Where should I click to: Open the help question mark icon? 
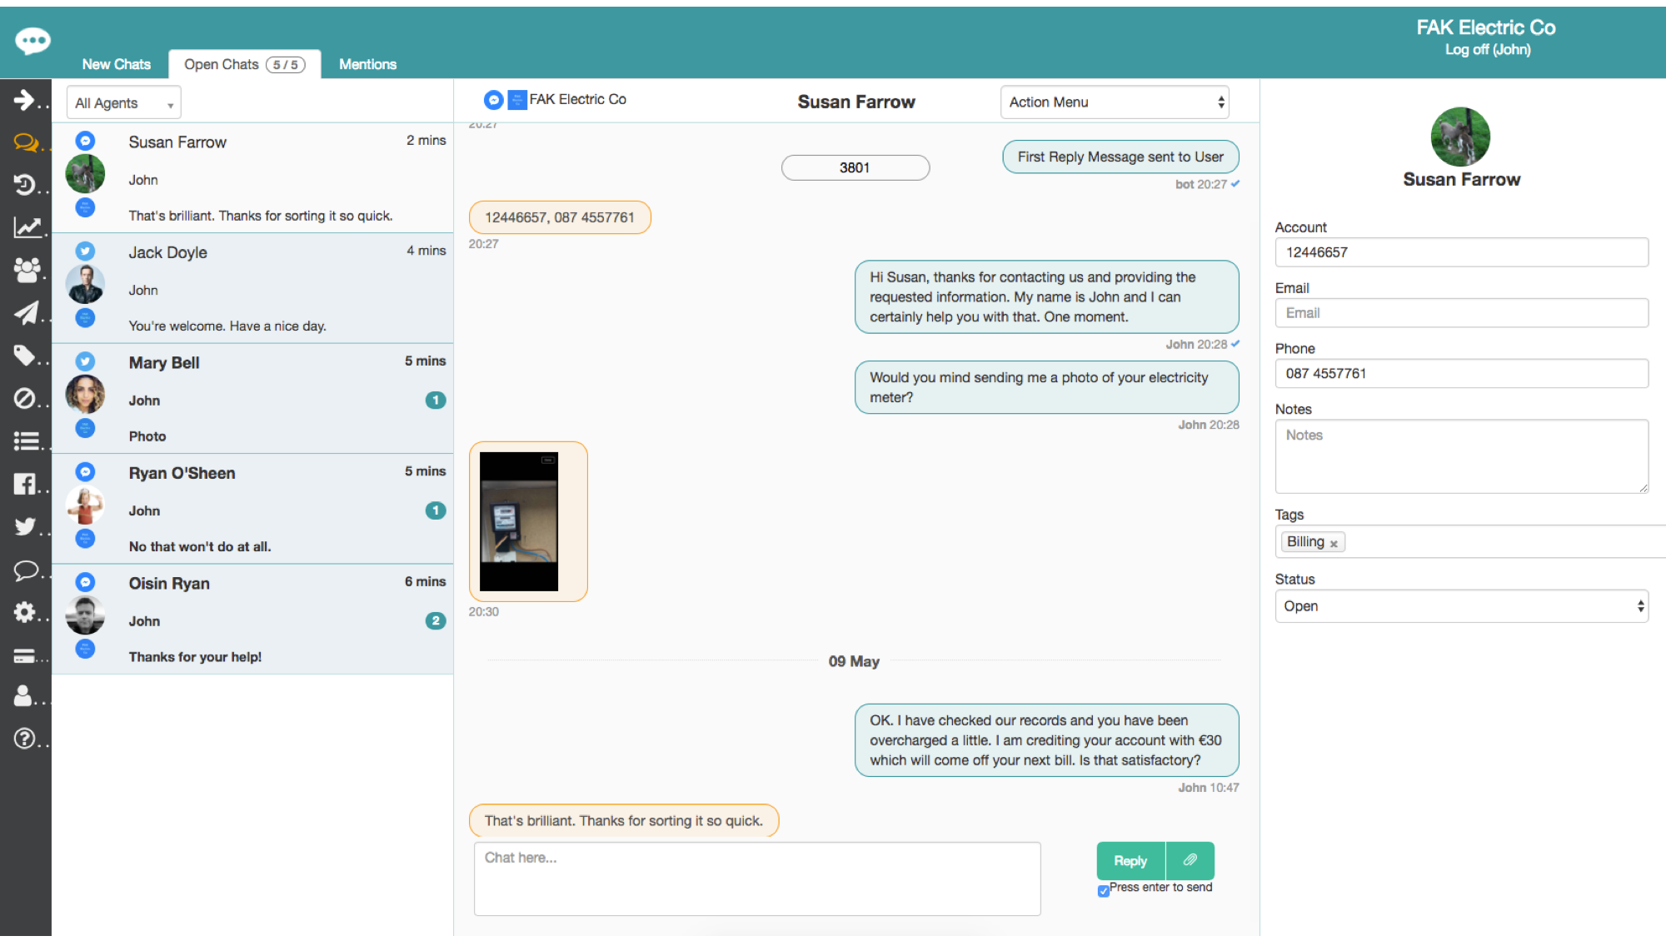pos(24,739)
